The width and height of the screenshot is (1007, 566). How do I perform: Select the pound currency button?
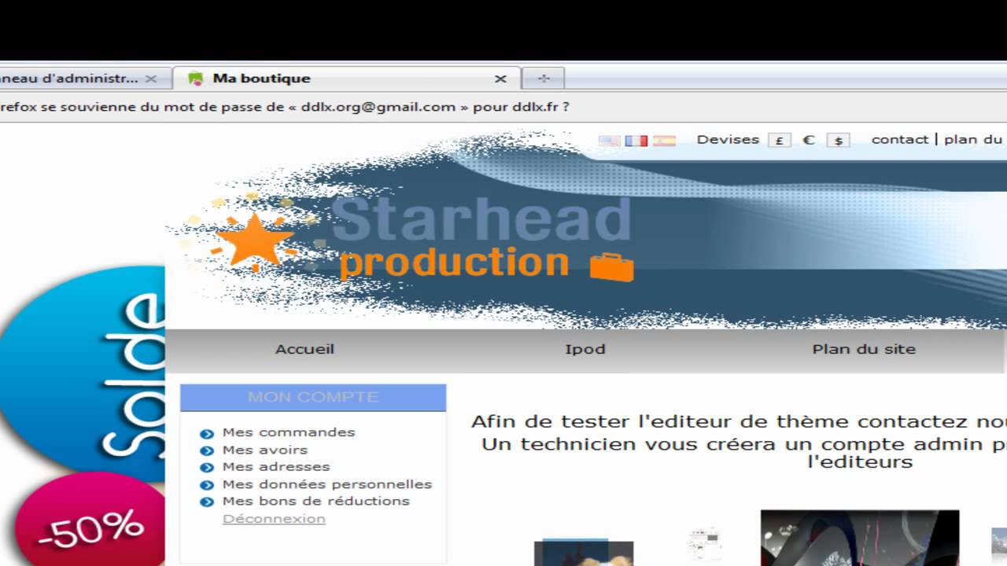tap(779, 140)
